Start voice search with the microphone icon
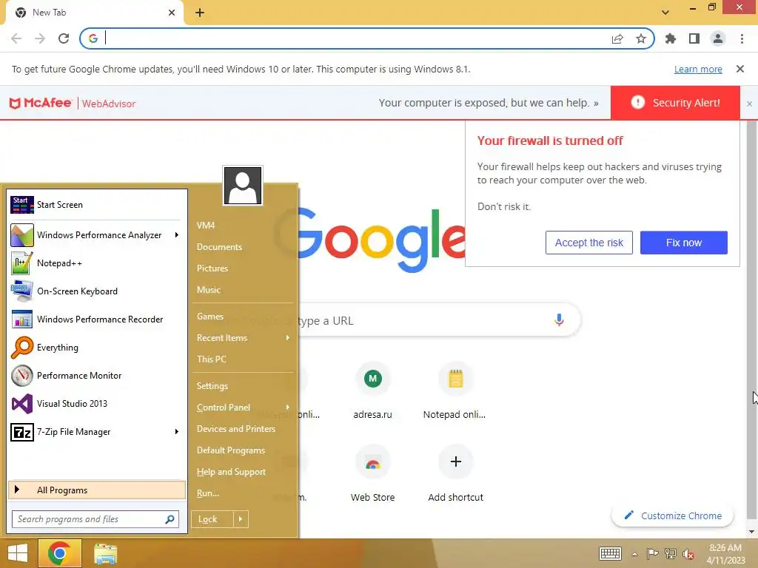The width and height of the screenshot is (758, 568). (x=559, y=319)
